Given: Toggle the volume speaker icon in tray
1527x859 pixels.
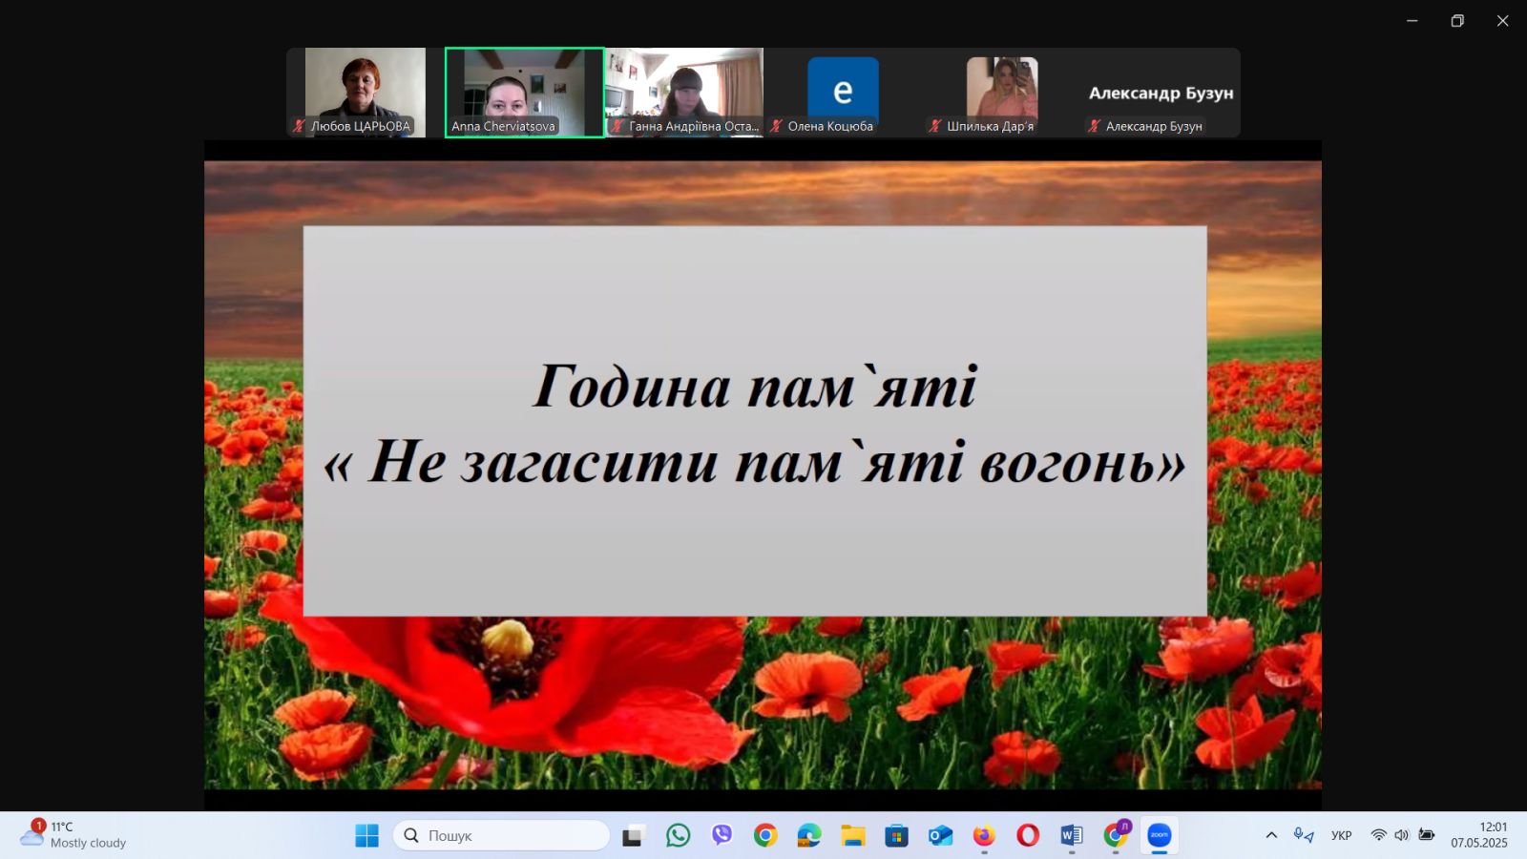Looking at the screenshot, I should point(1401,835).
